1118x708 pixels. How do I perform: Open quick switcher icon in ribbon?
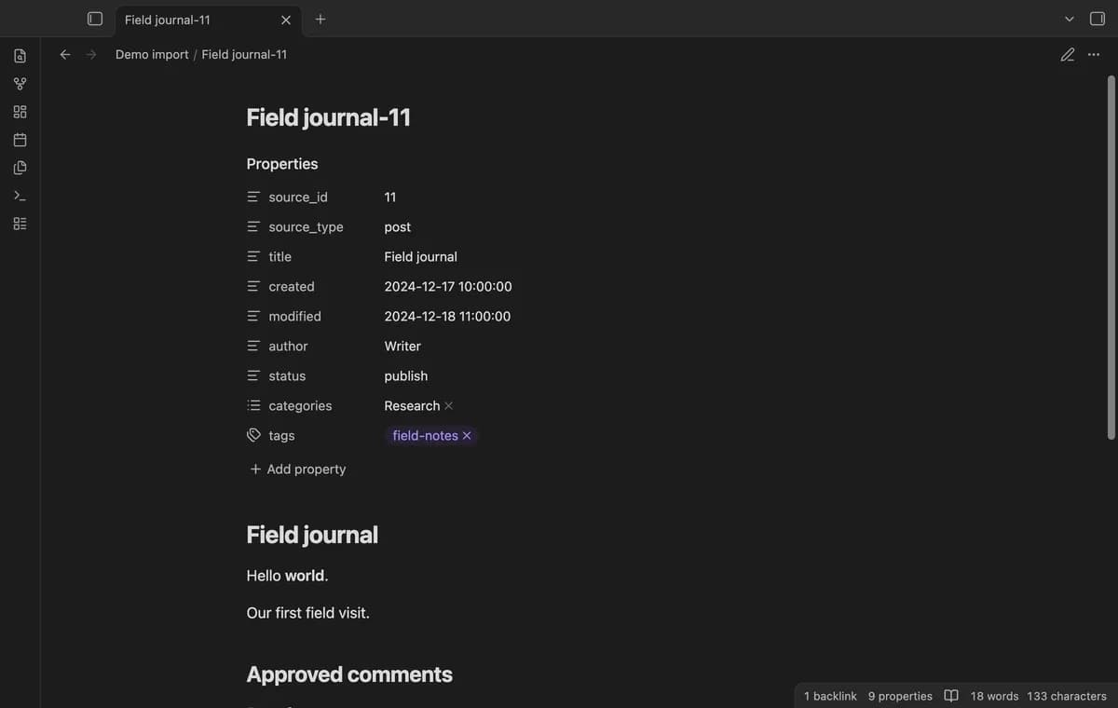pyautogui.click(x=20, y=56)
